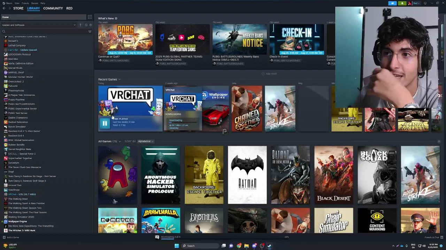The height and width of the screenshot is (250, 446).
Task: Open the Black Desert game cover
Action: (333, 175)
